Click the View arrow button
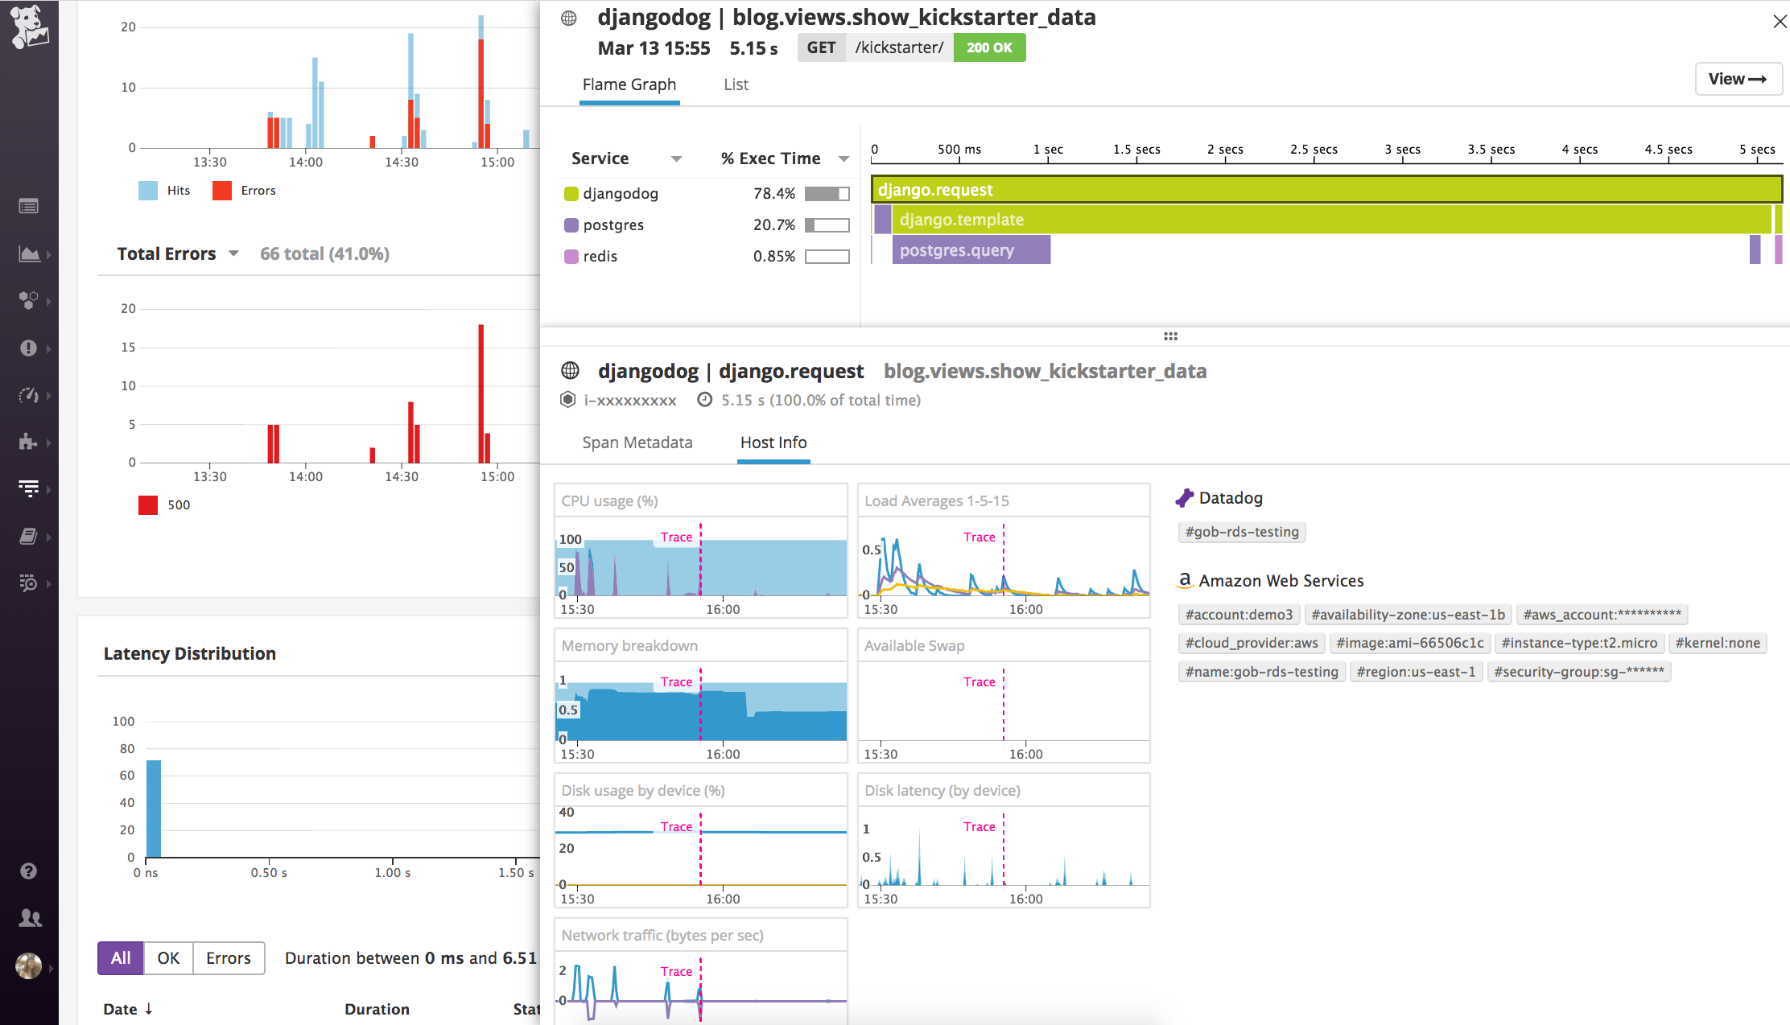 point(1738,79)
